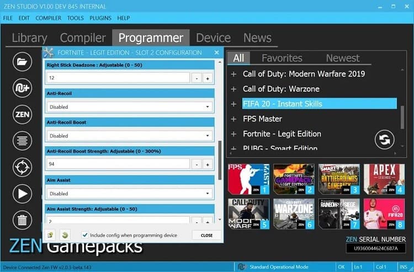Click the circular arrows sync icon in sidebar
Screen dimensions: 414x272
click(x=22, y=167)
